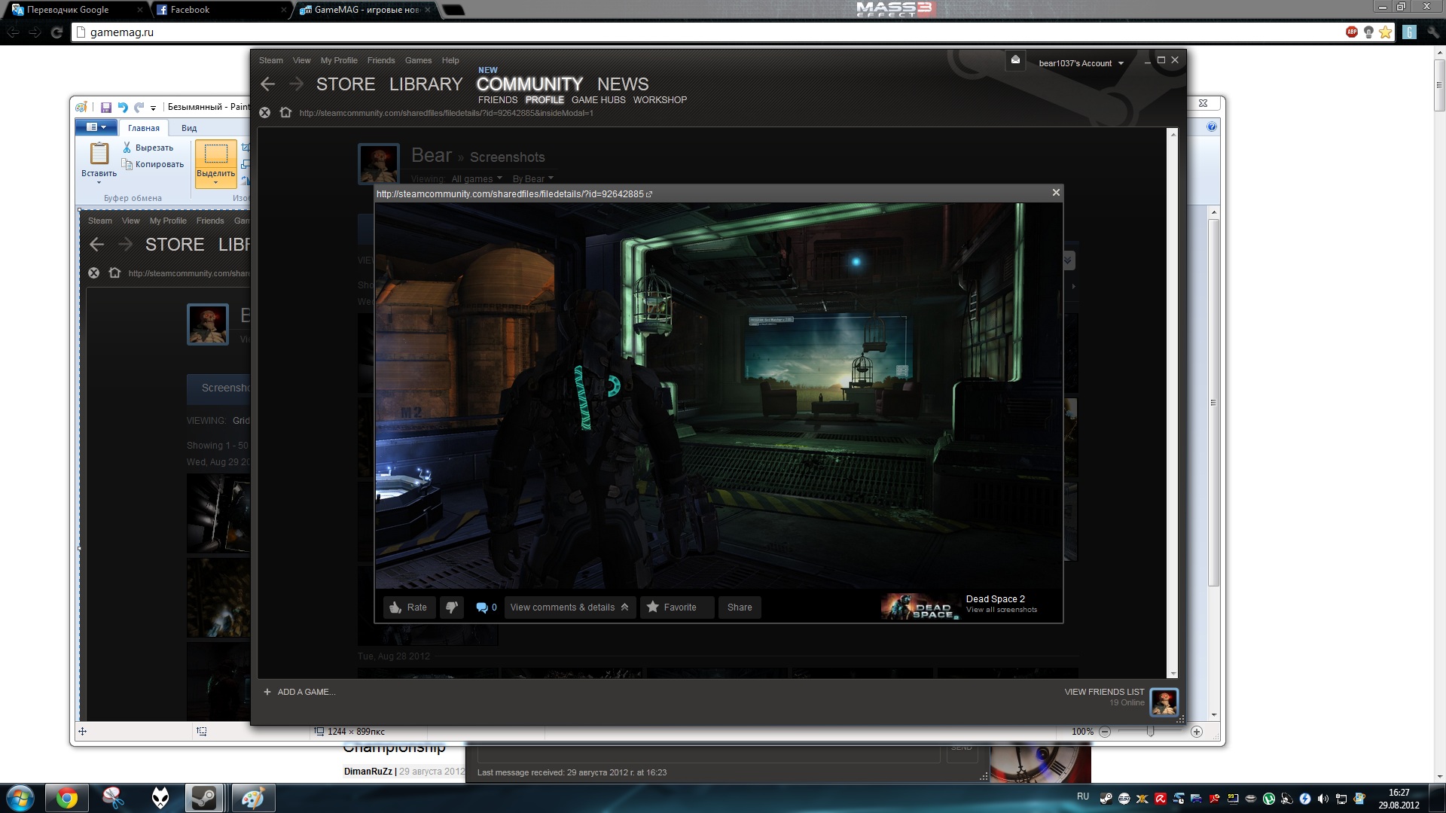Give the screenshot a thumbs down
Screen dimensions: 1446x813
[x=452, y=607]
